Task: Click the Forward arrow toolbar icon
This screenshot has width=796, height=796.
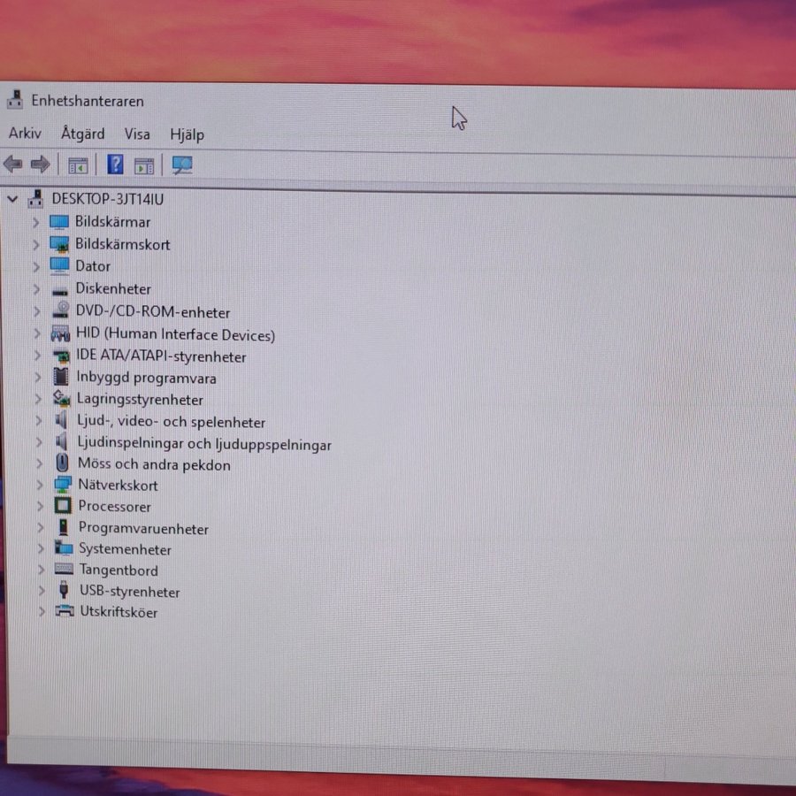Action: (x=40, y=165)
